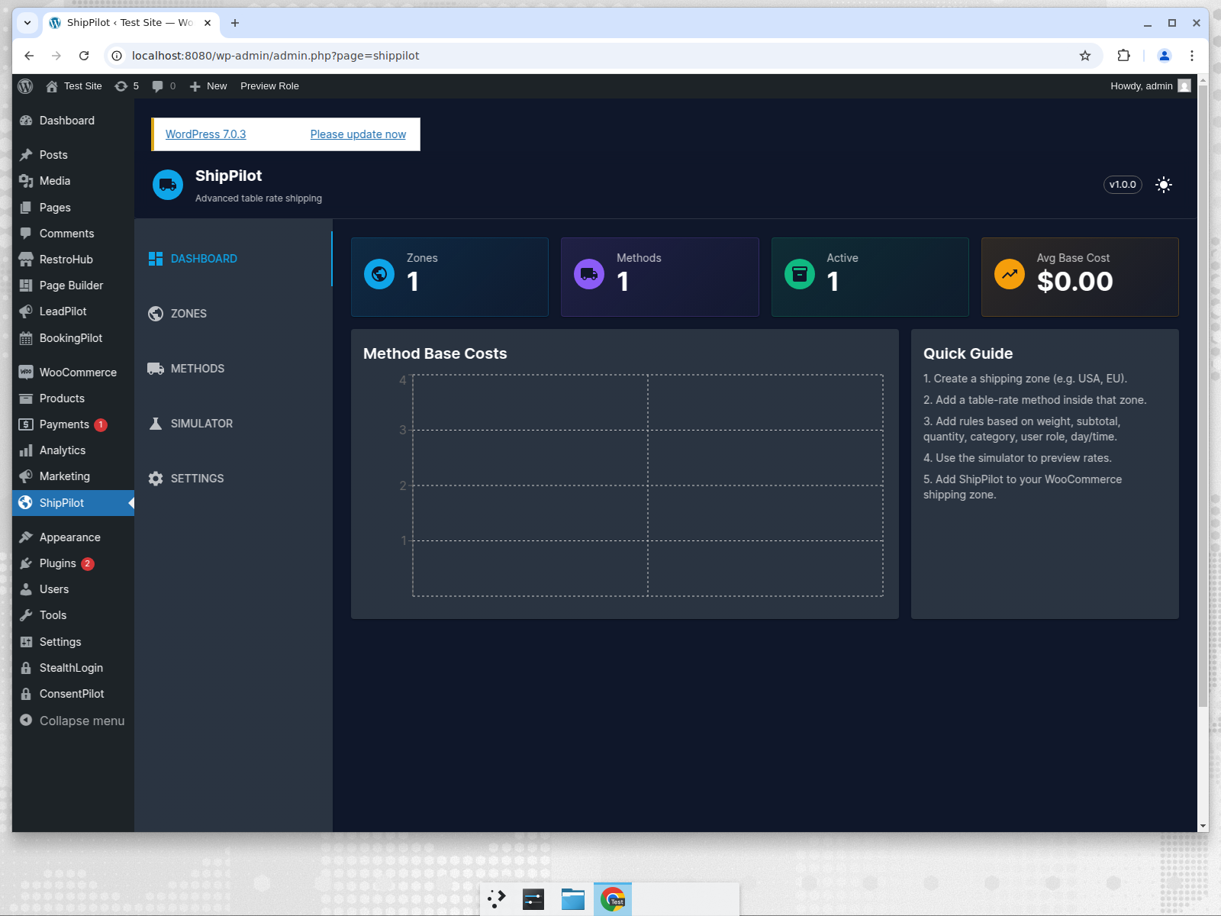Open a new browser tab
Screen dimensions: 1221x916
click(235, 23)
